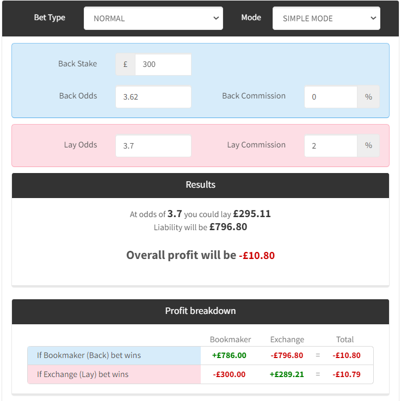
Task: Click the Exchange +£289.21 value
Action: [x=287, y=374]
